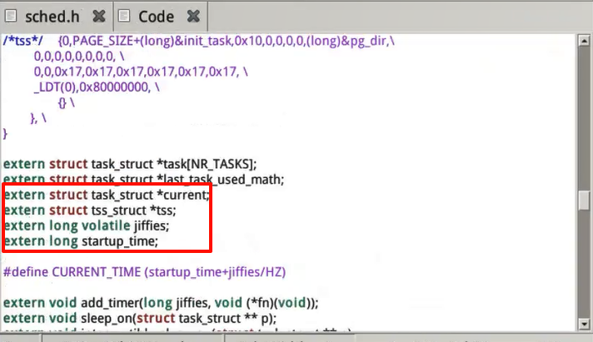Click the vertical scrollbar thumb
The width and height of the screenshot is (593, 342).
[586, 201]
